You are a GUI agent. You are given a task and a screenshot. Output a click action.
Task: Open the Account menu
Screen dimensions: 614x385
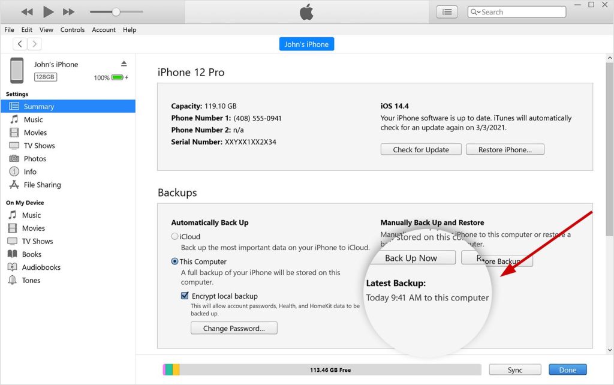pyautogui.click(x=104, y=30)
